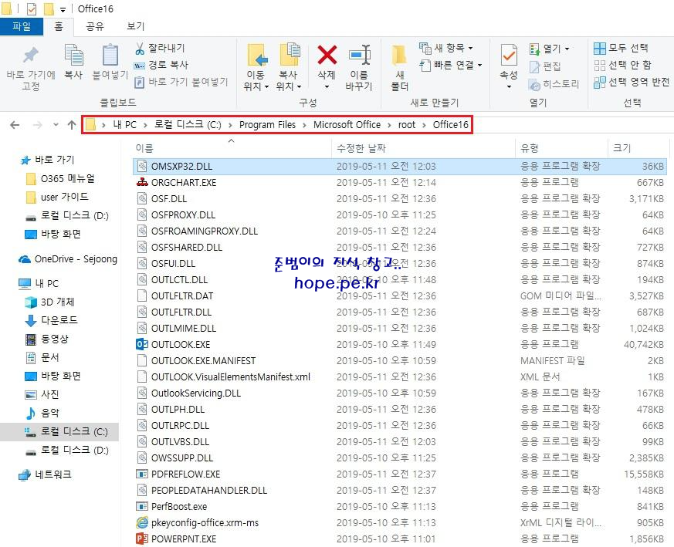The height and width of the screenshot is (547, 674).
Task: Select the OMSXP32.DLL file row
Action: (x=400, y=167)
